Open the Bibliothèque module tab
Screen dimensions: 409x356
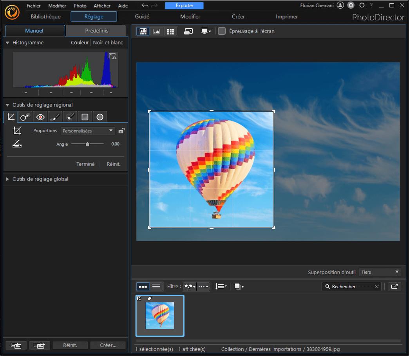pyautogui.click(x=45, y=16)
